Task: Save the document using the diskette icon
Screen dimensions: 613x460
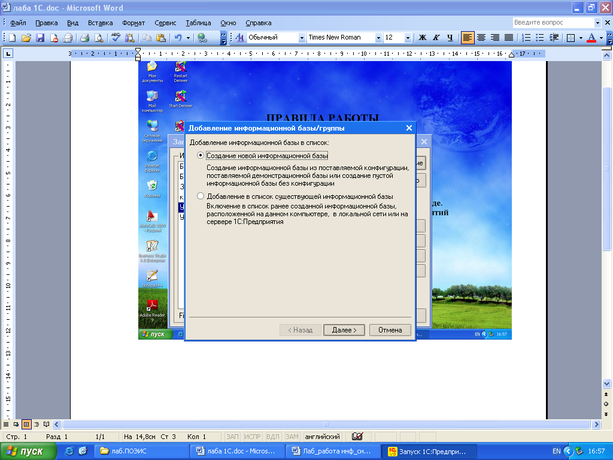Action: pyautogui.click(x=40, y=38)
